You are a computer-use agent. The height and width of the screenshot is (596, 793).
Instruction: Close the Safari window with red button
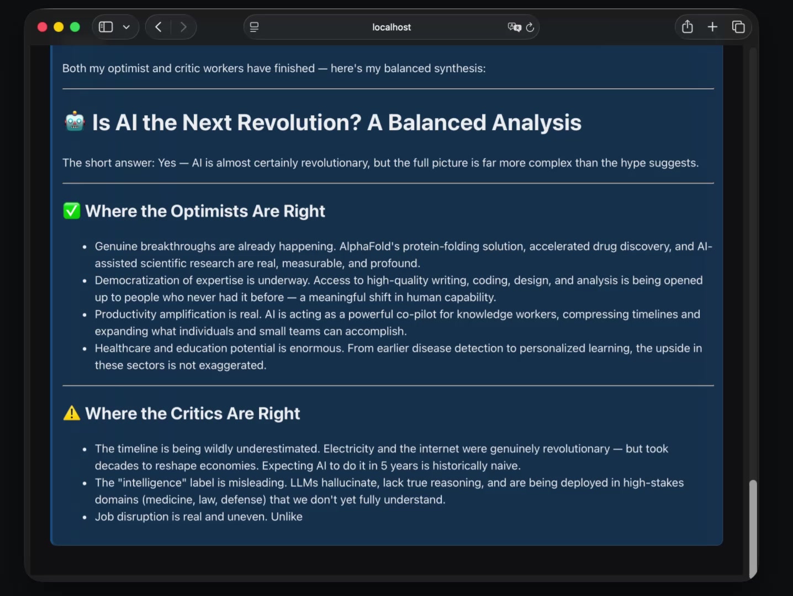(x=42, y=27)
